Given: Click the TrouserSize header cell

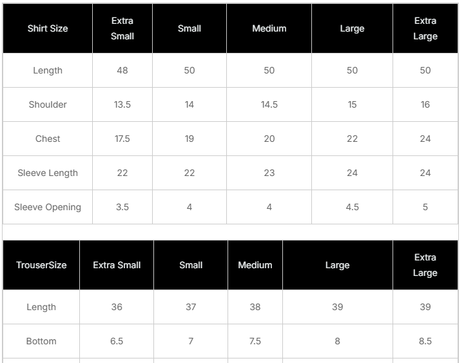Looking at the screenshot, I should [x=41, y=265].
